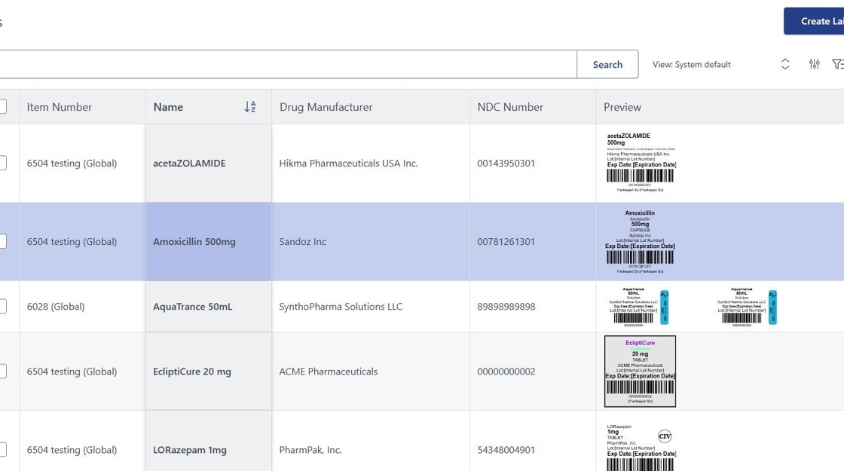The width and height of the screenshot is (844, 471).
Task: Click the NDC Number column header
Action: pyautogui.click(x=510, y=107)
